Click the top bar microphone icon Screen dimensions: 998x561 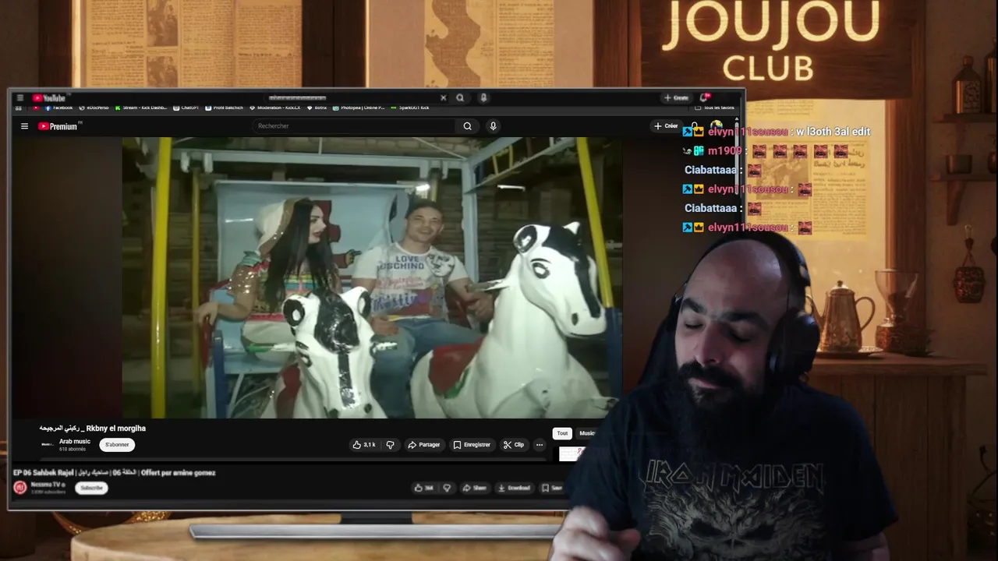[483, 98]
